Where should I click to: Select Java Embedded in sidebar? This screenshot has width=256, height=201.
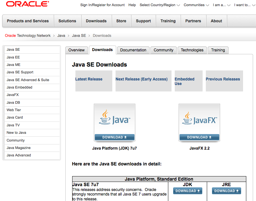(32, 87)
